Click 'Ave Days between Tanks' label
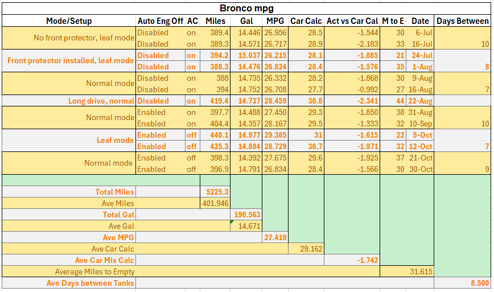494x292 pixels. tap(69, 283)
